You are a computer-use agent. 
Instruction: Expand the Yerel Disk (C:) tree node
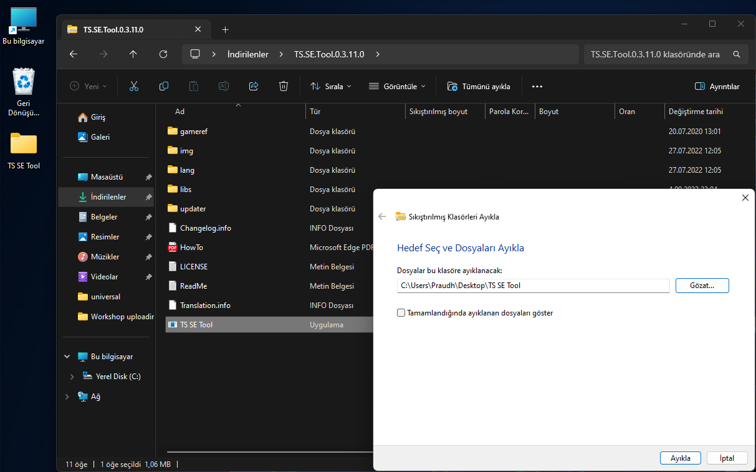[x=72, y=377]
